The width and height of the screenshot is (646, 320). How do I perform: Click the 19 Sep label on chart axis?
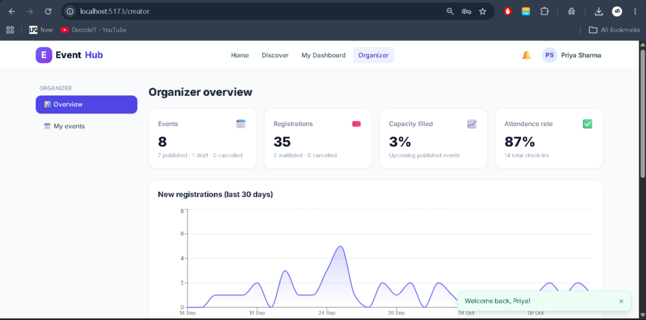click(x=257, y=312)
